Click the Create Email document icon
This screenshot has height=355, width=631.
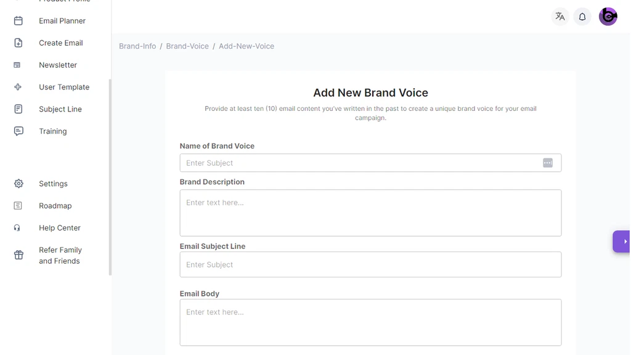click(18, 43)
